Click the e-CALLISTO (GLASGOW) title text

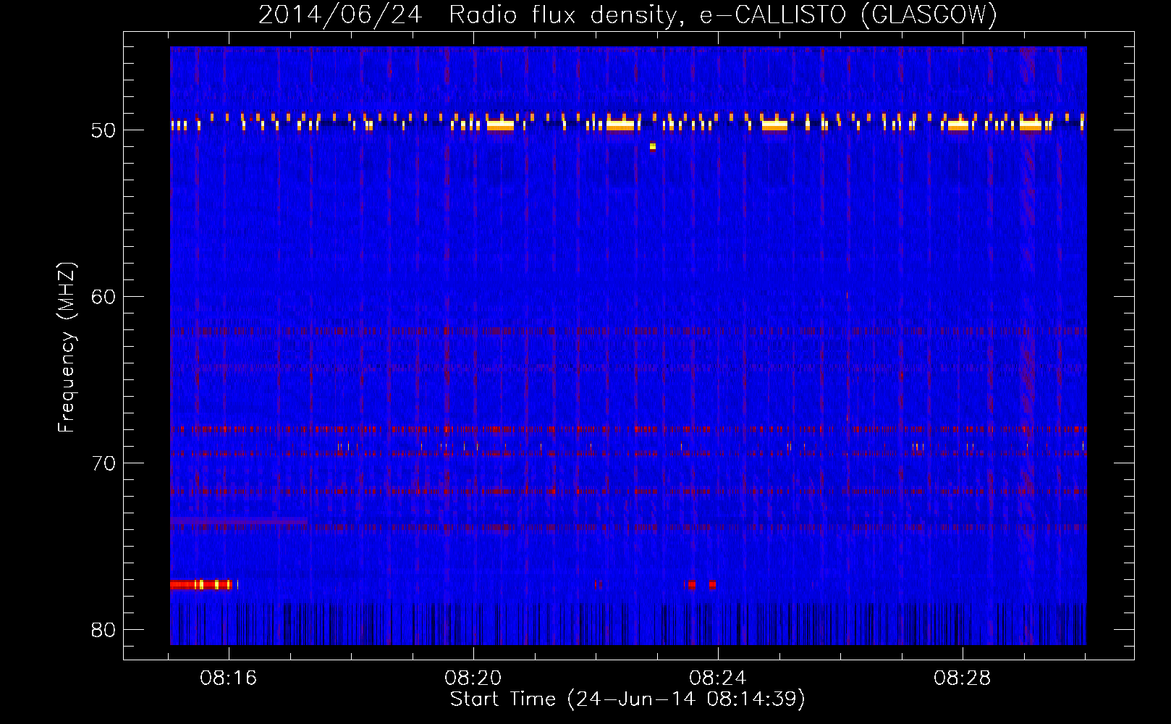pos(848,15)
